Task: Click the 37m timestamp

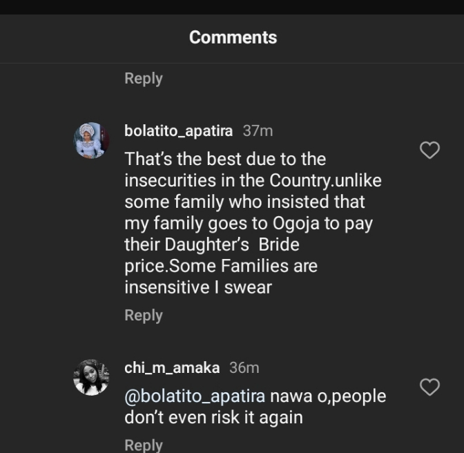Action: pyautogui.click(x=258, y=131)
